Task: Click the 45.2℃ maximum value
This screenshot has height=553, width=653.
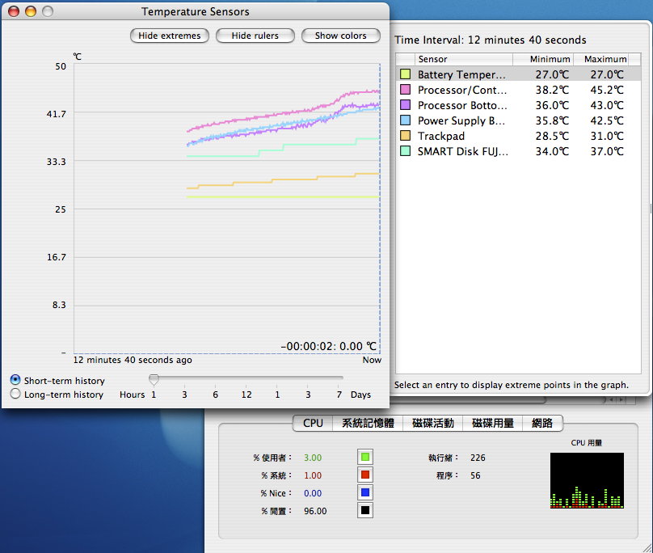Action: (607, 90)
